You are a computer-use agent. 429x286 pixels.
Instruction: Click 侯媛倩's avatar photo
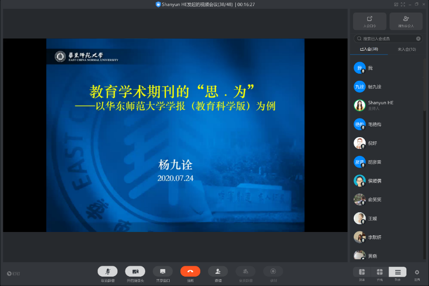pyautogui.click(x=359, y=181)
